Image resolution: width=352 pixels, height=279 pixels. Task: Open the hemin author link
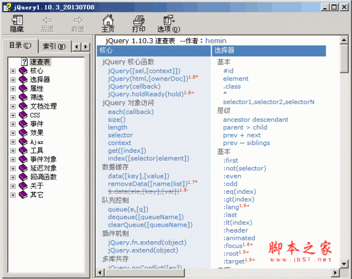tap(216, 41)
